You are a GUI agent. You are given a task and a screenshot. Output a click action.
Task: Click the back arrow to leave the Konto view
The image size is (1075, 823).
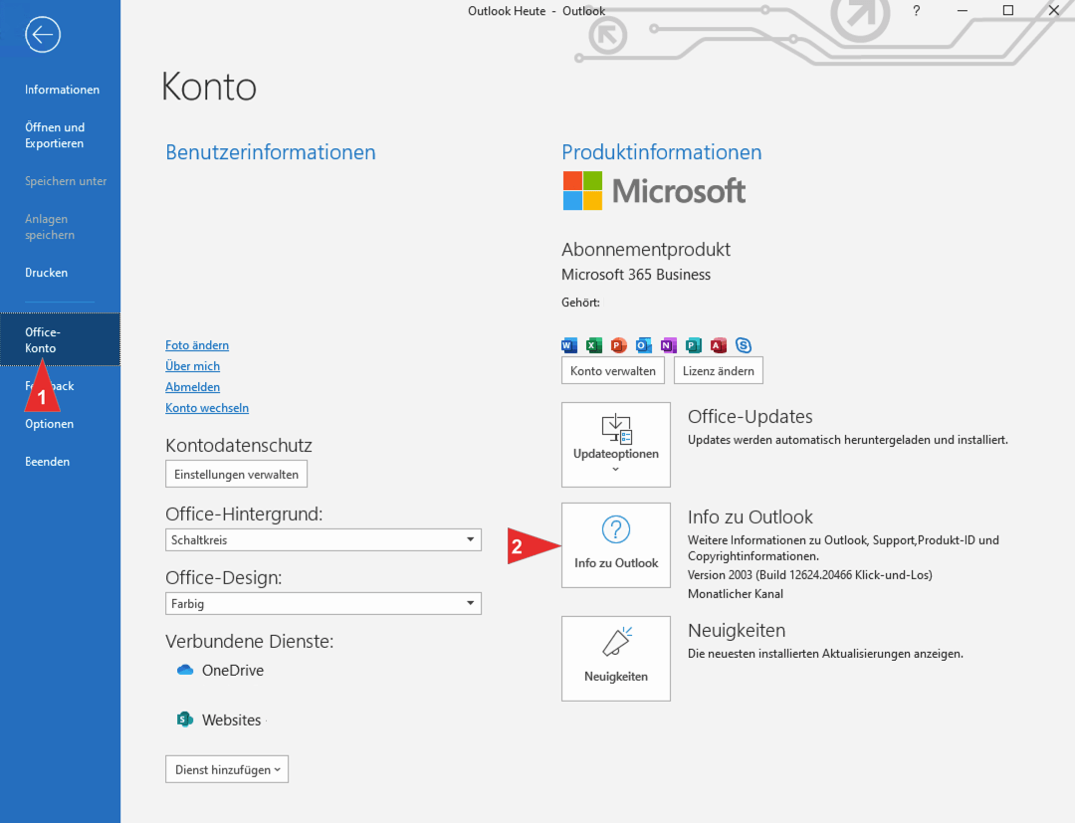(42, 35)
